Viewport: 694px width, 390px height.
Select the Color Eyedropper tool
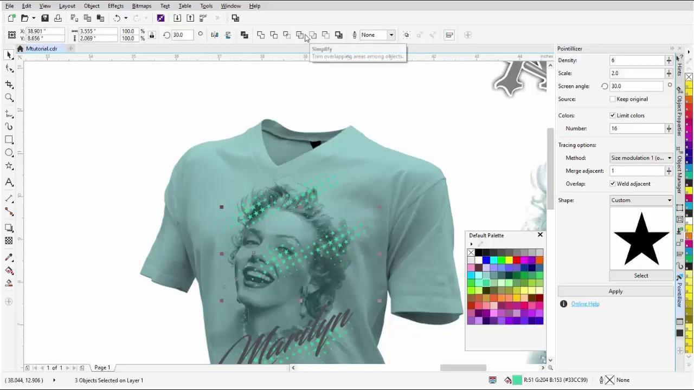9,257
